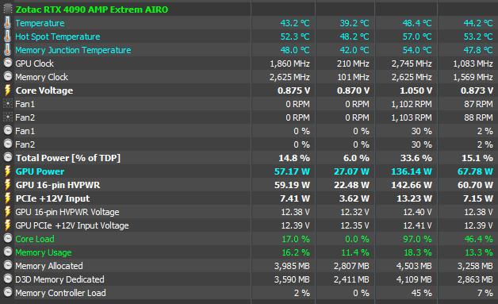Select the Memory Junction Temperature row label
498x304 pixels.
pyautogui.click(x=73, y=50)
